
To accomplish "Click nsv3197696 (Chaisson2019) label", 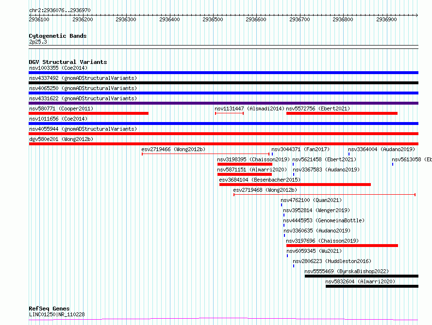I will (322, 241).
